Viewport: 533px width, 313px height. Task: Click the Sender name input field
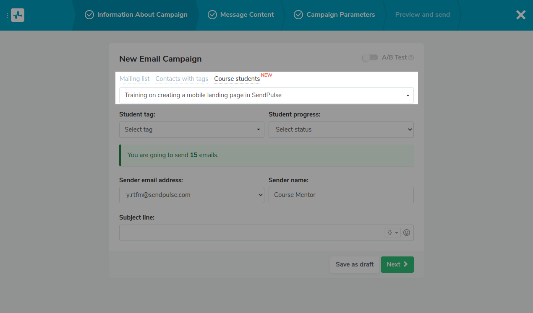click(341, 195)
